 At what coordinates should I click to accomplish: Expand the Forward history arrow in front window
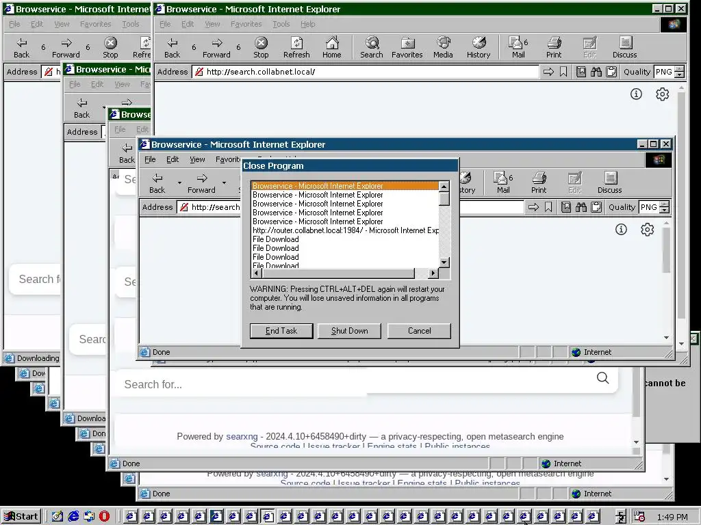(224, 183)
